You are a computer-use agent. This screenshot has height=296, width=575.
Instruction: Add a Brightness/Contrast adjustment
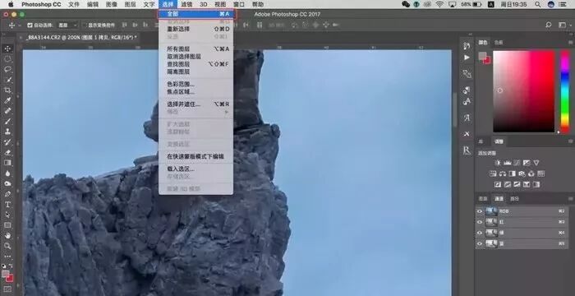pyautogui.click(x=498, y=163)
